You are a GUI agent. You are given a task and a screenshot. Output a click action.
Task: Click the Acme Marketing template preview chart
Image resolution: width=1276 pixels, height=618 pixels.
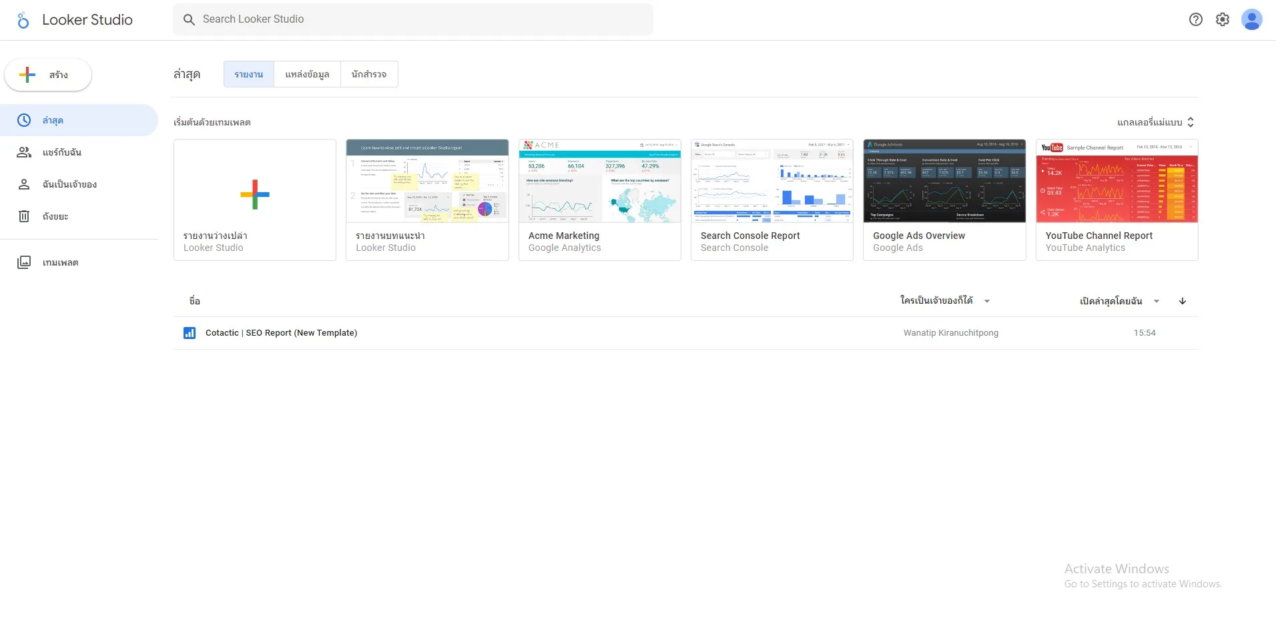point(599,182)
